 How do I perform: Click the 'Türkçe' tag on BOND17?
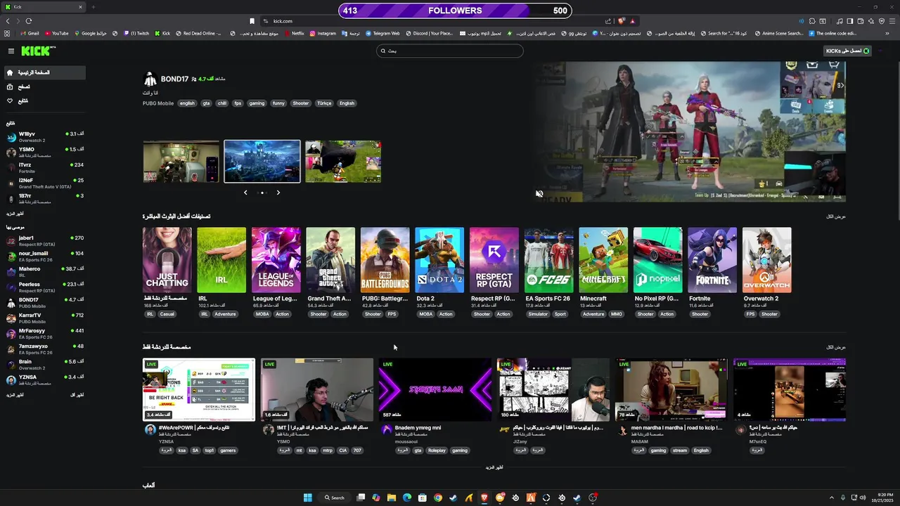(324, 103)
